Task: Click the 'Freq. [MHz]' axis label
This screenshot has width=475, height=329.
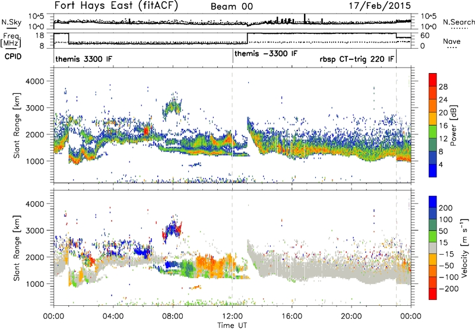Action: pyautogui.click(x=11, y=40)
